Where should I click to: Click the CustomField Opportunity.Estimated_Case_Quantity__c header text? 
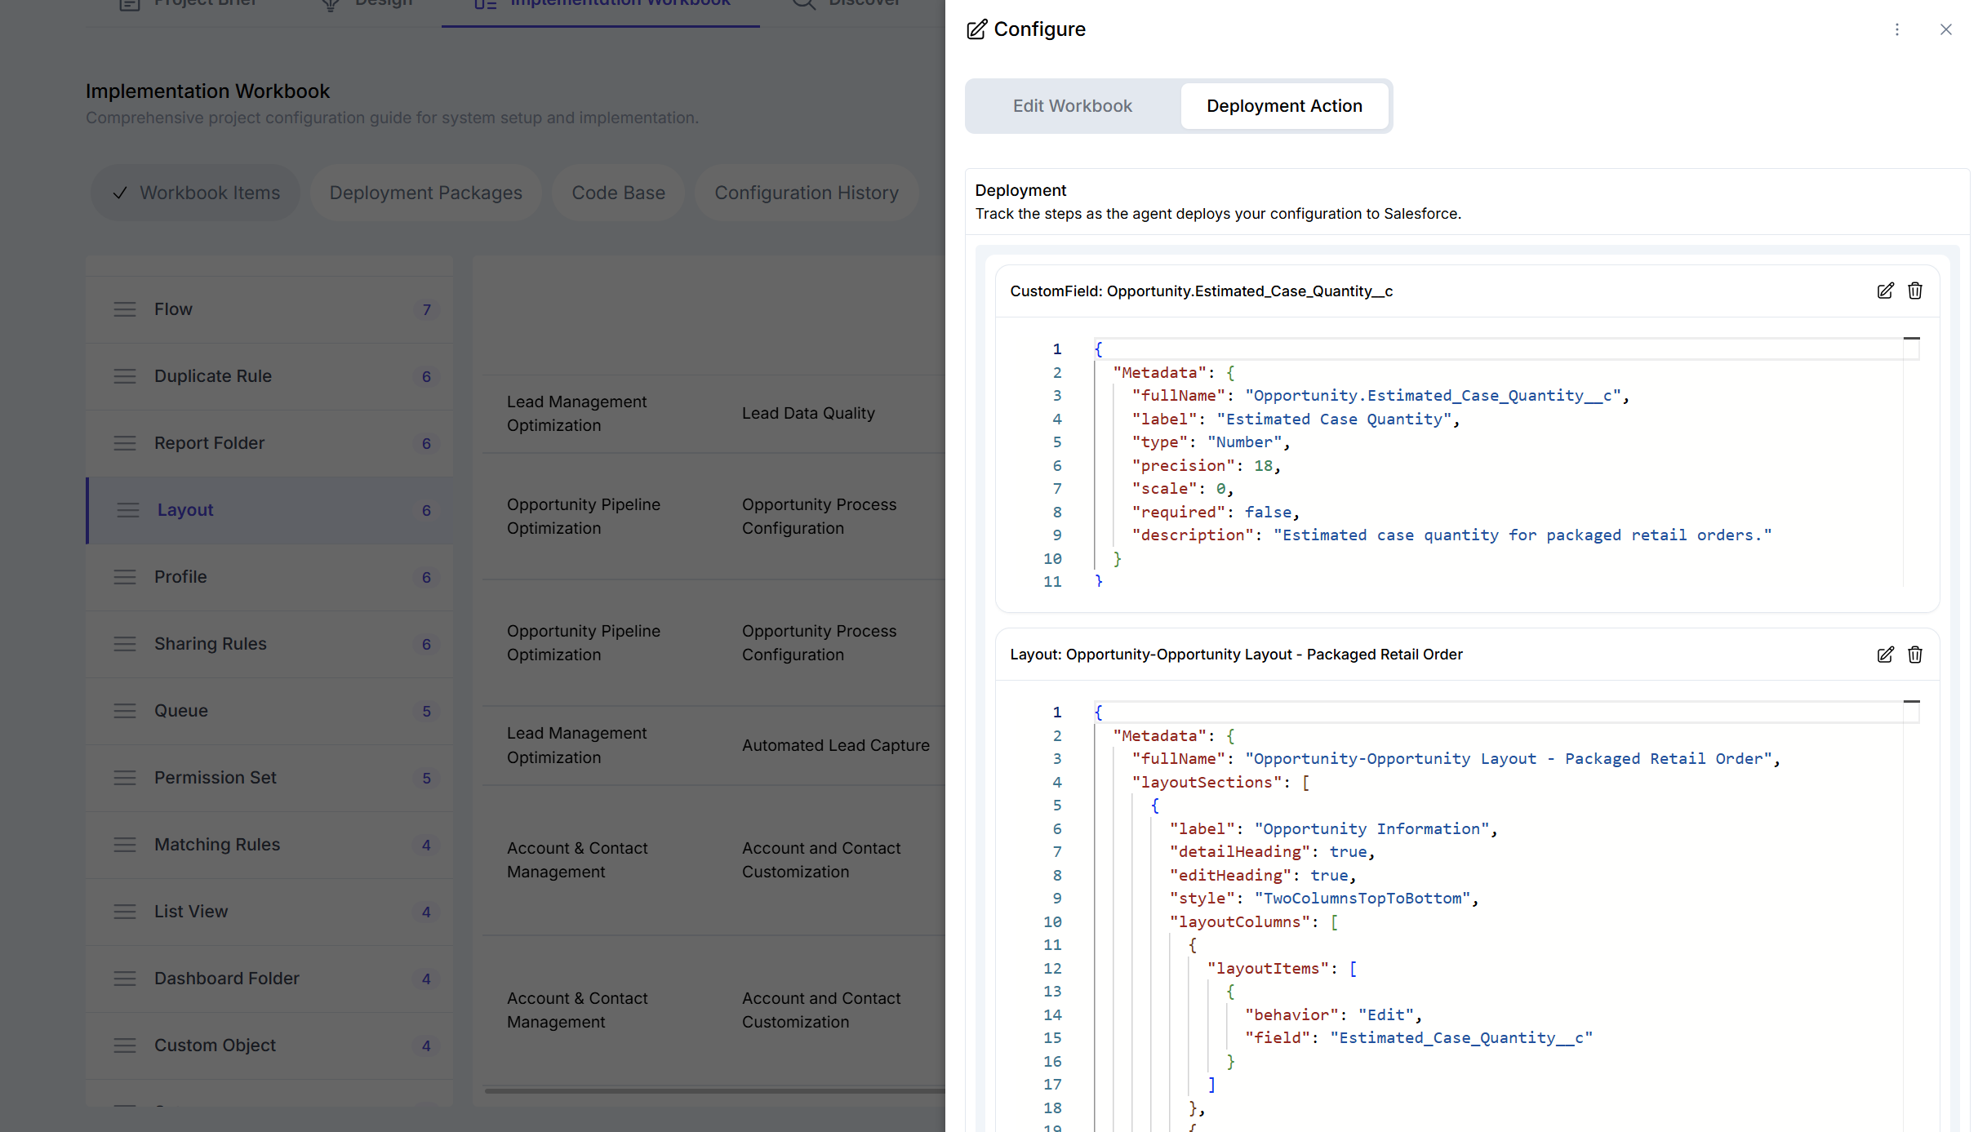pyautogui.click(x=1201, y=291)
